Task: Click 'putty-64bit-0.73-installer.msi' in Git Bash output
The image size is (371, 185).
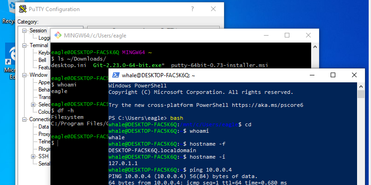Action: (x=219, y=65)
